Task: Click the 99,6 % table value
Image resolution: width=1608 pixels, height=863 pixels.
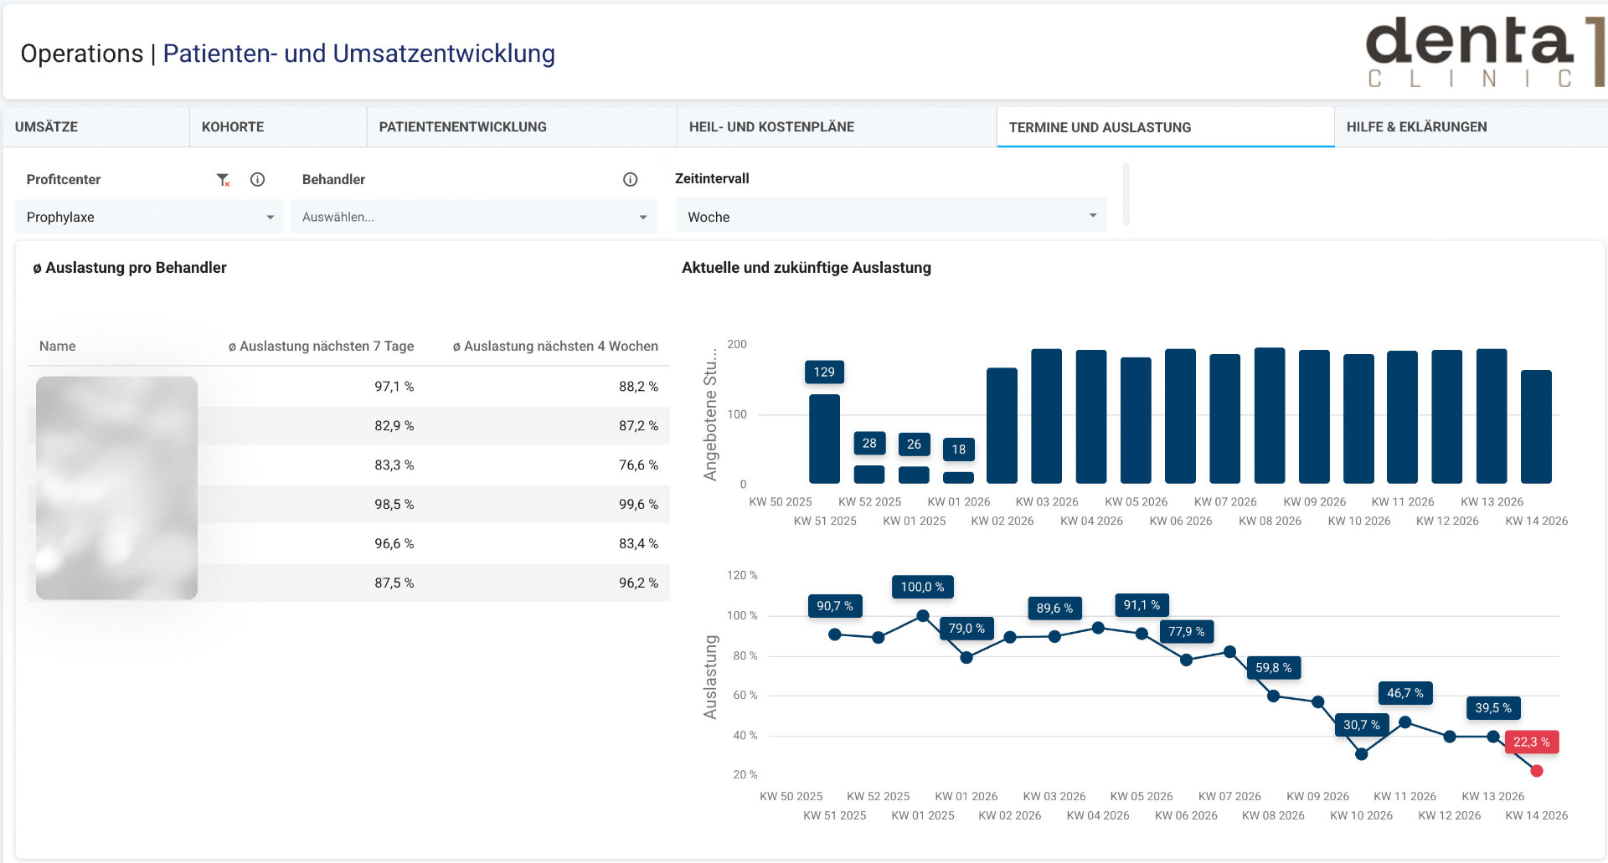Action: pos(638,504)
